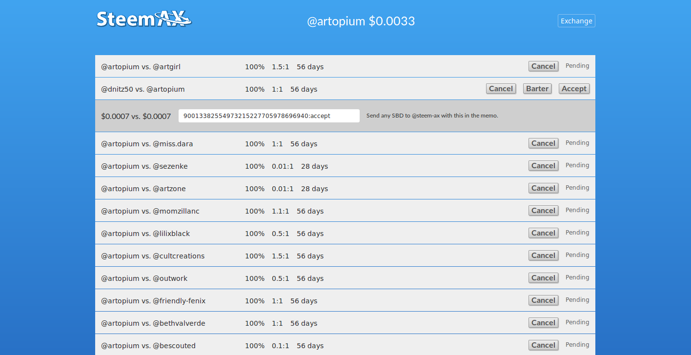This screenshot has height=355, width=691.
Task: Click the SteemAX logo
Action: [x=144, y=19]
